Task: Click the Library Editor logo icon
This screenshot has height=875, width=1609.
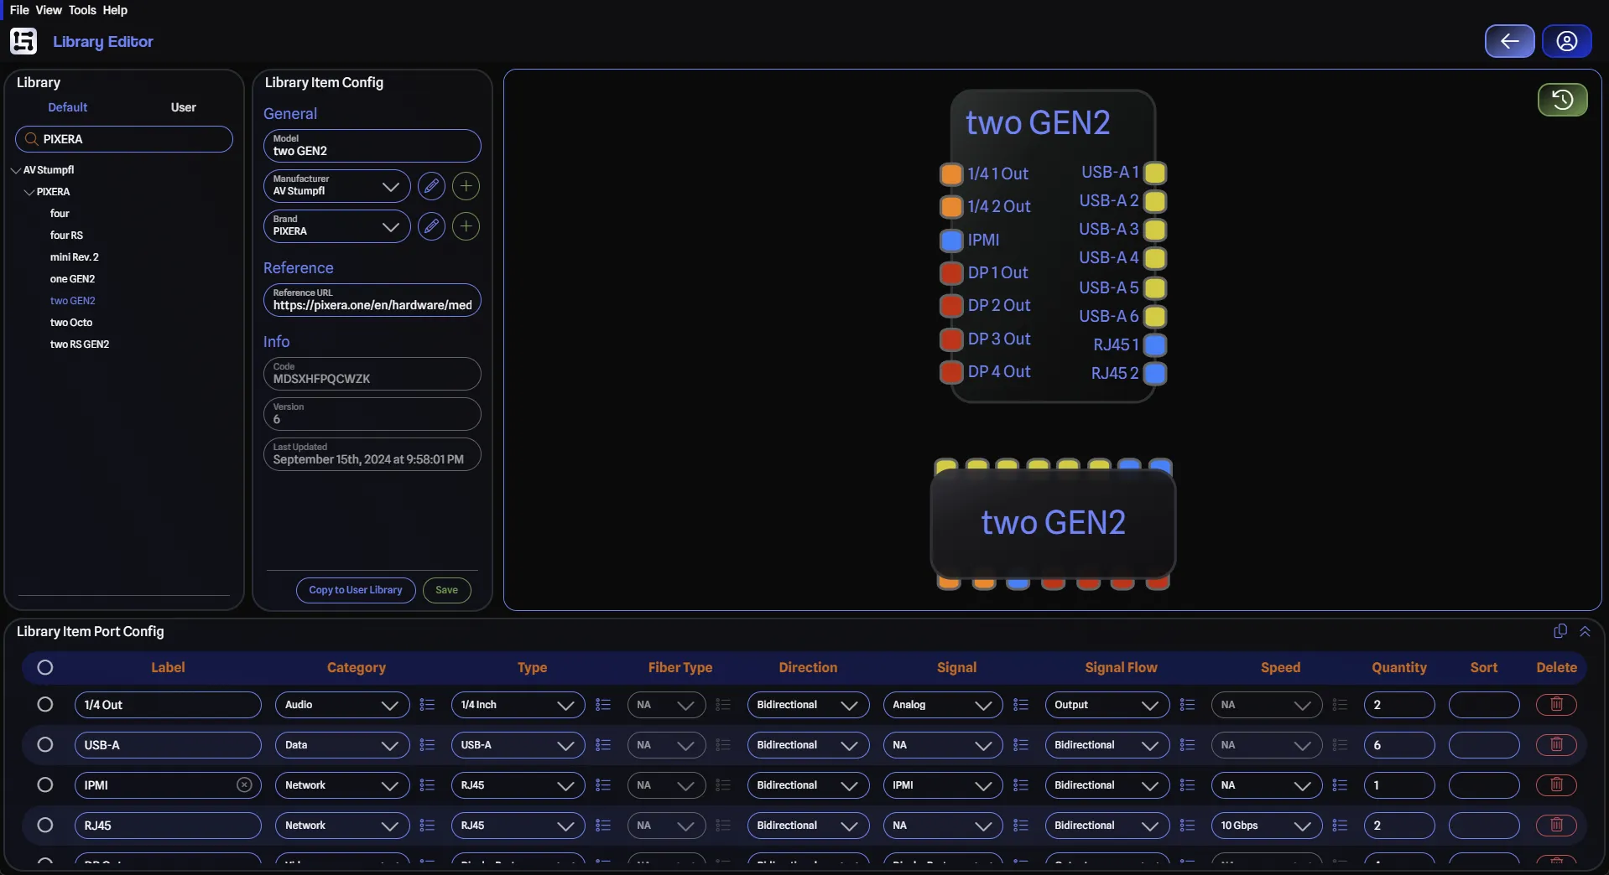Action: pos(23,40)
